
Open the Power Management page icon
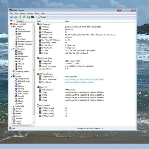[16, 41]
